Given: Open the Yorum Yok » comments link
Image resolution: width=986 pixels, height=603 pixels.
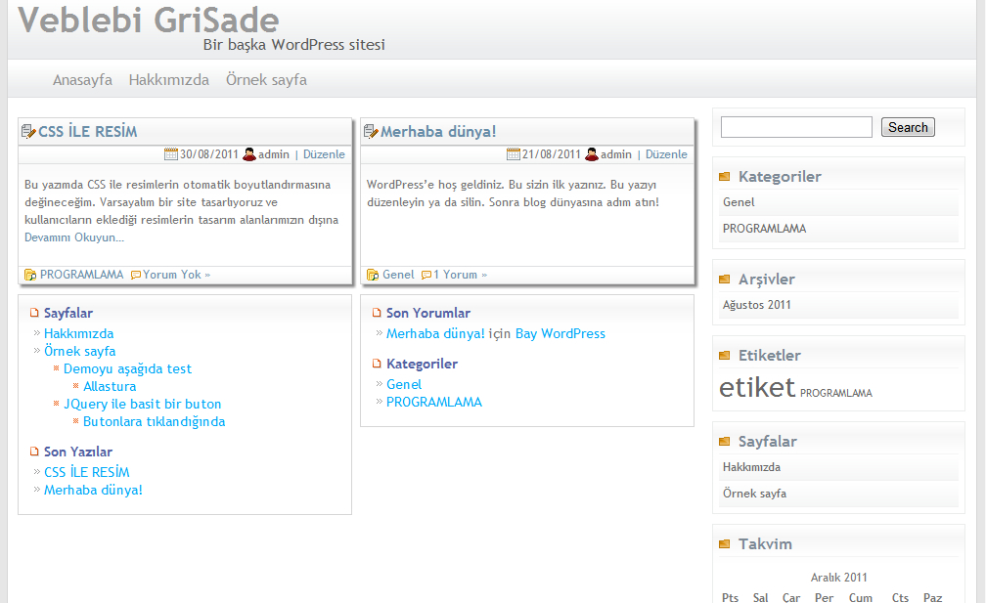Looking at the screenshot, I should pyautogui.click(x=177, y=275).
